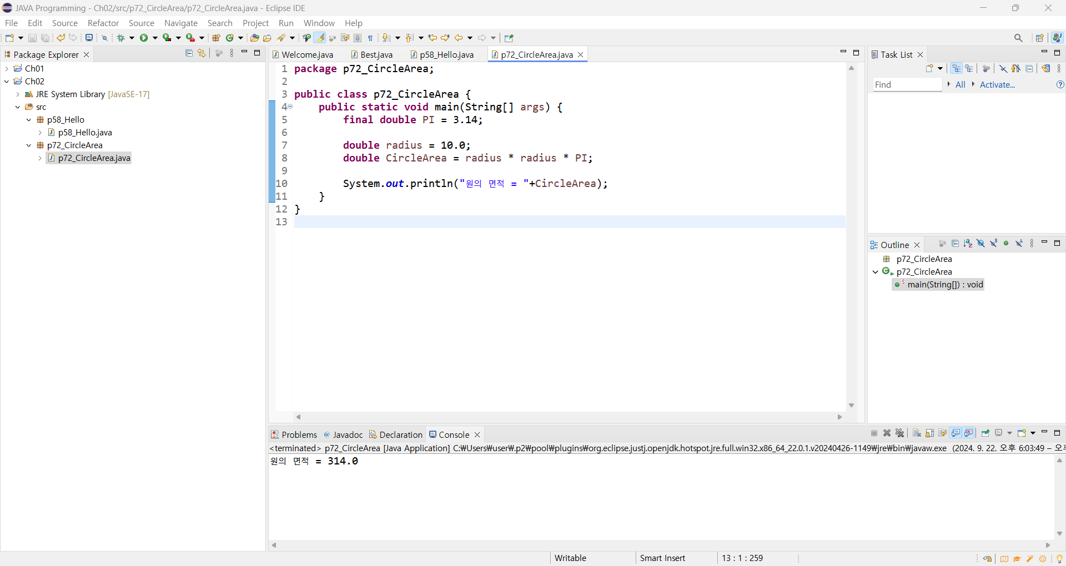Toggle Show Console on standard output change
Viewport: 1066px width, 566px height.
[x=956, y=433]
